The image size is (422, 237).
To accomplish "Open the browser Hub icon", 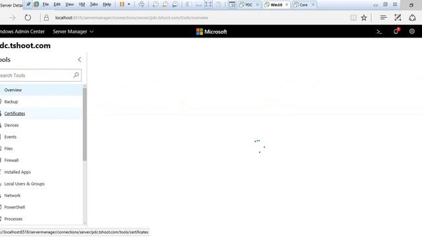I will [x=384, y=18].
